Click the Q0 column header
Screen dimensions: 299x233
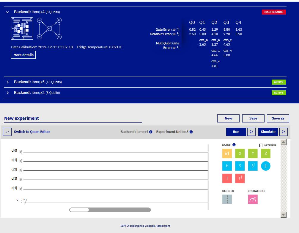coord(192,23)
